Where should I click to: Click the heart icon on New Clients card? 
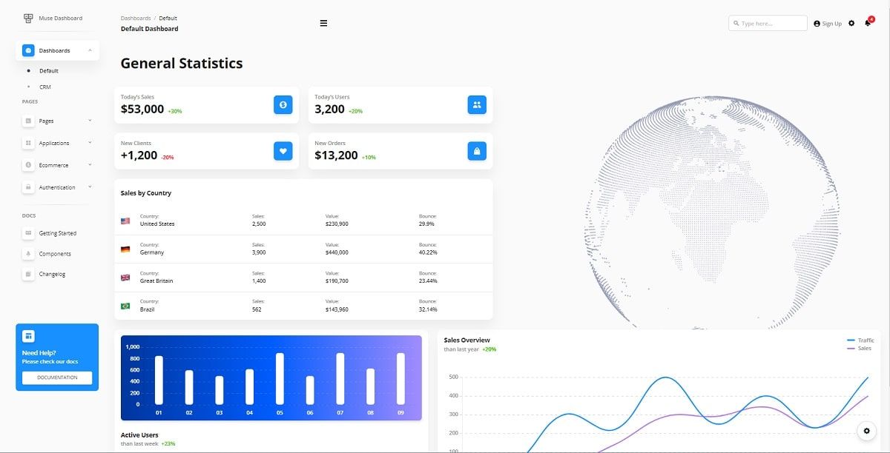click(283, 151)
